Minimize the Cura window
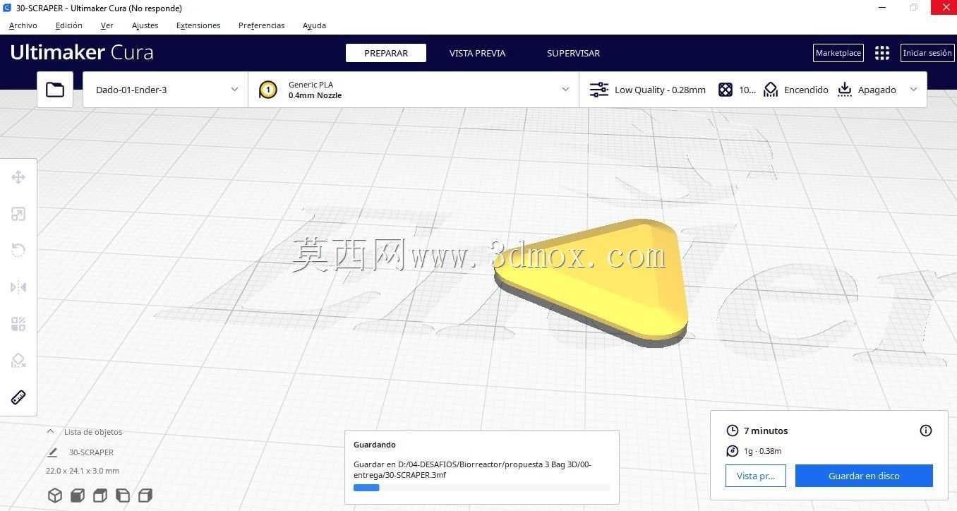This screenshot has height=511, width=957. pyautogui.click(x=882, y=8)
